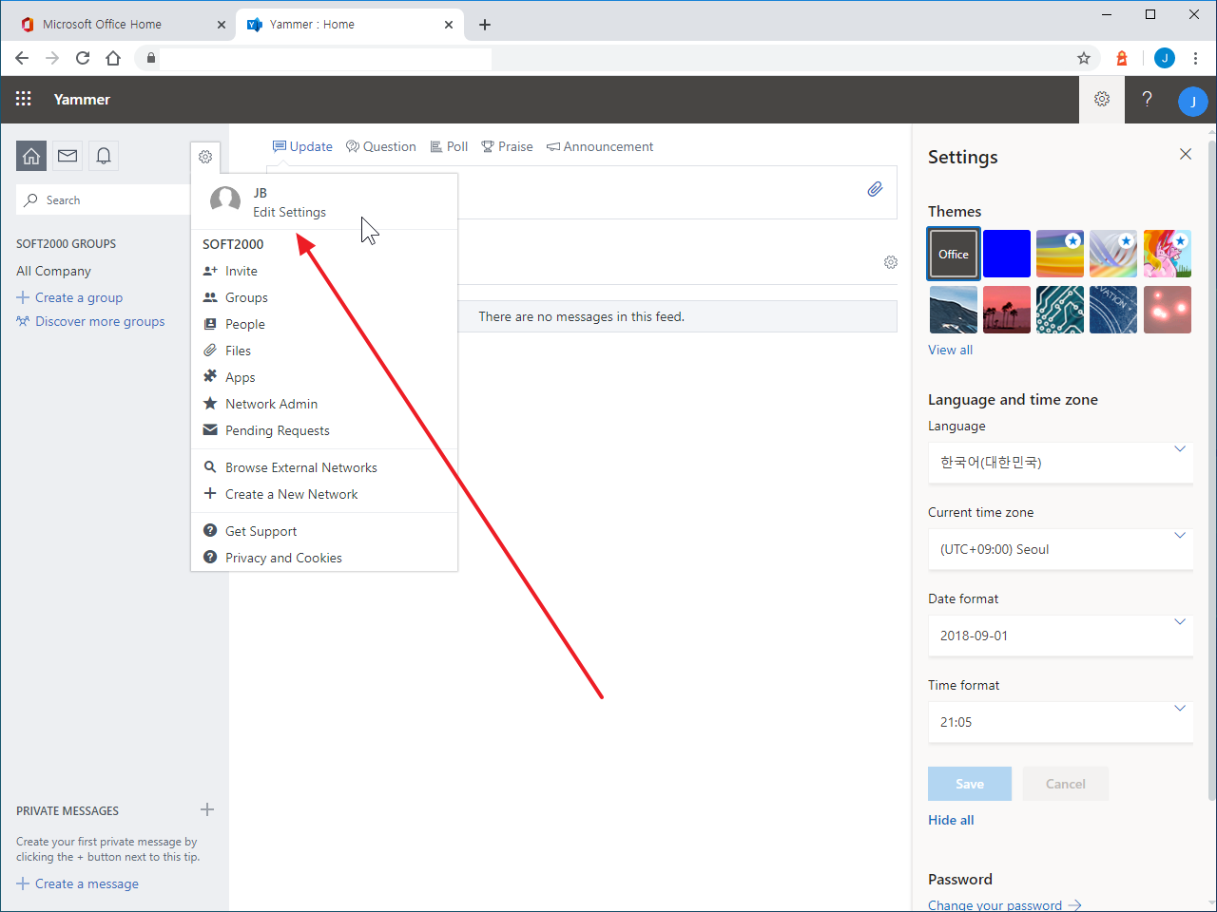Screen dimensions: 1217x912
Task: Make an Announcement
Action: (600, 145)
